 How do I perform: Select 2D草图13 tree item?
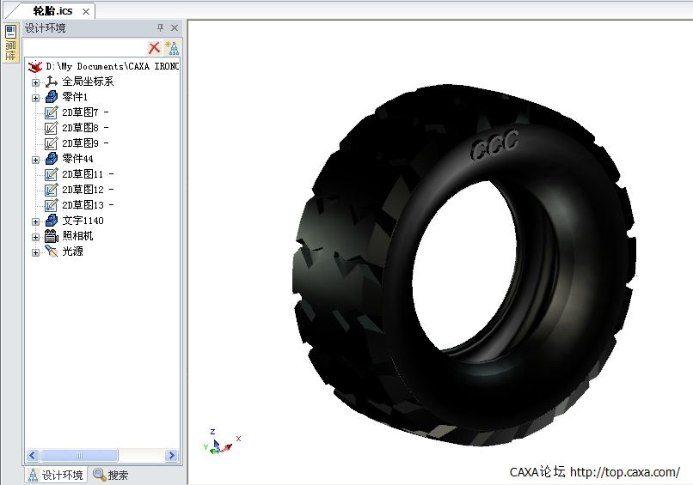tap(88, 205)
